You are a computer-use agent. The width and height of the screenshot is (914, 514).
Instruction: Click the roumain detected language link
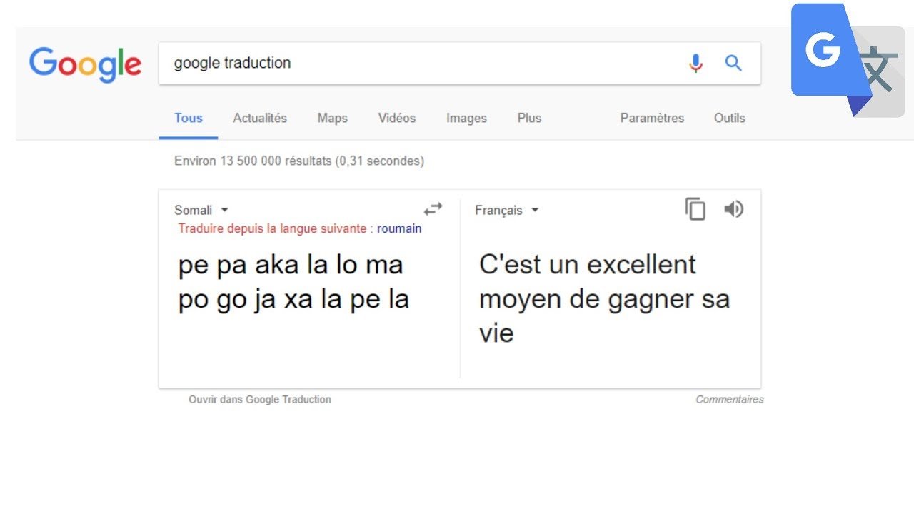pyautogui.click(x=399, y=229)
